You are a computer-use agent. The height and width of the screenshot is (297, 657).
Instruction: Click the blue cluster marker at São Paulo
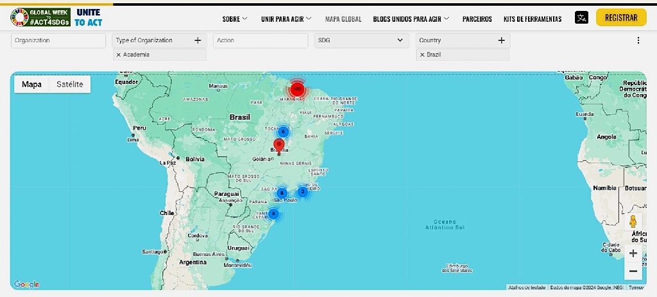click(x=282, y=193)
